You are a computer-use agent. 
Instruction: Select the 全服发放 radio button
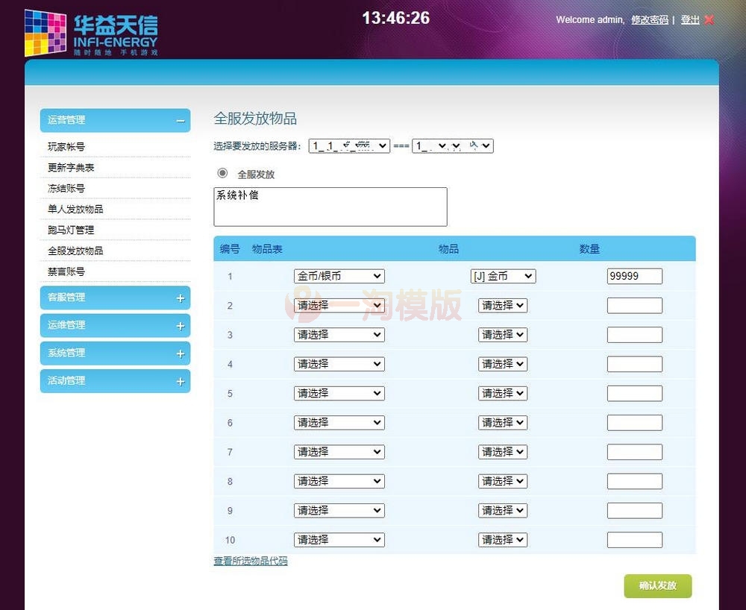222,173
